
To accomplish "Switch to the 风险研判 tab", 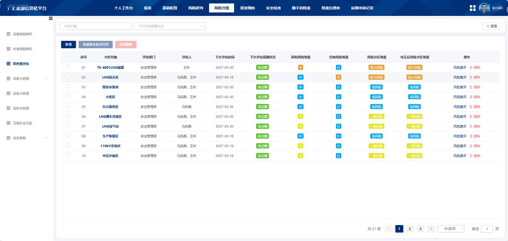I will point(196,8).
